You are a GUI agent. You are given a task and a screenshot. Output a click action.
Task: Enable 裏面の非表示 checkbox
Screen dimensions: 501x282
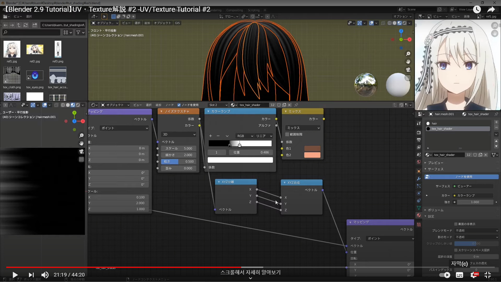(x=456, y=224)
